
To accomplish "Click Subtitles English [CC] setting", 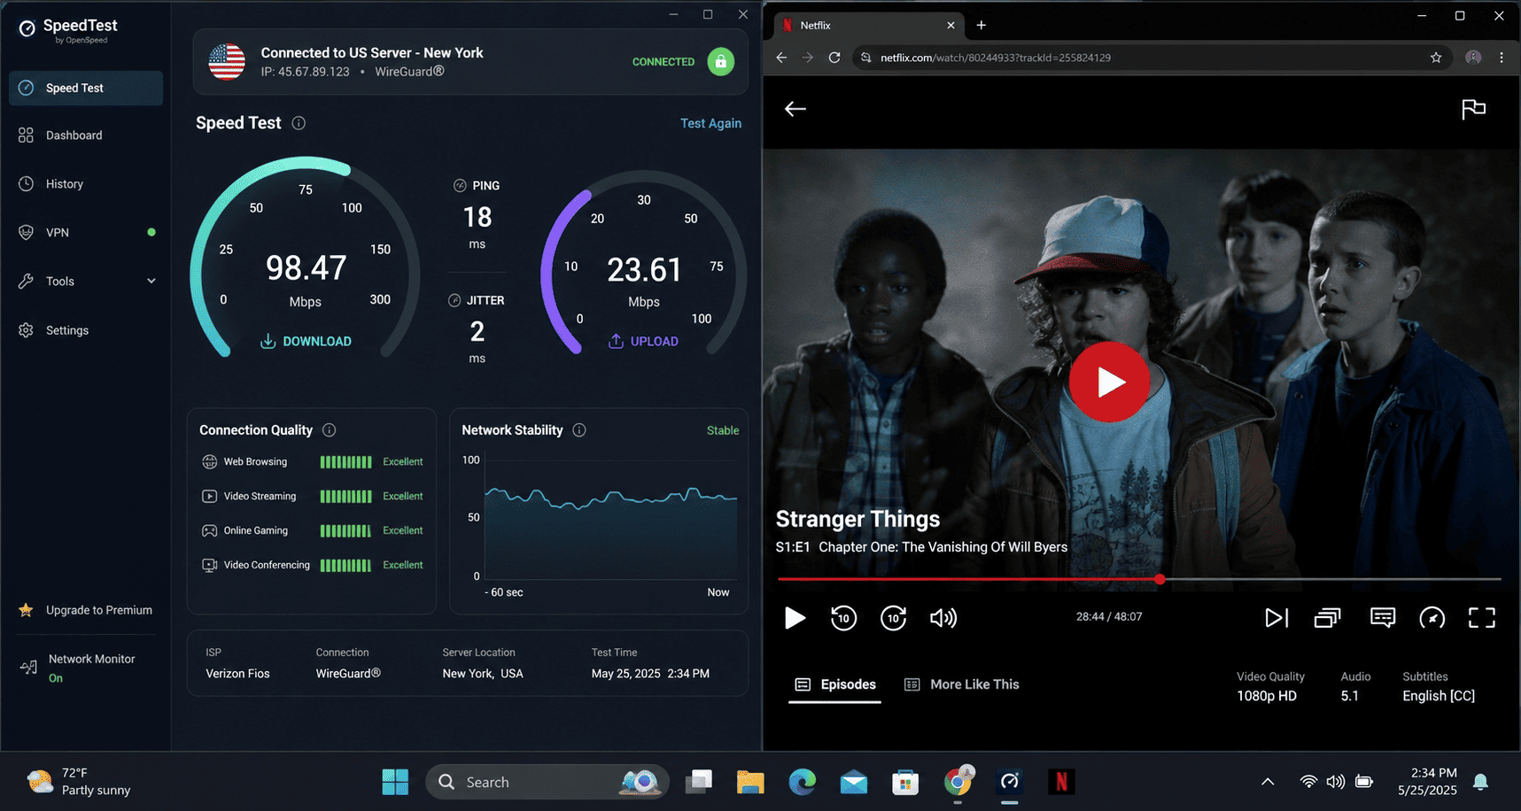I will click(x=1439, y=697).
